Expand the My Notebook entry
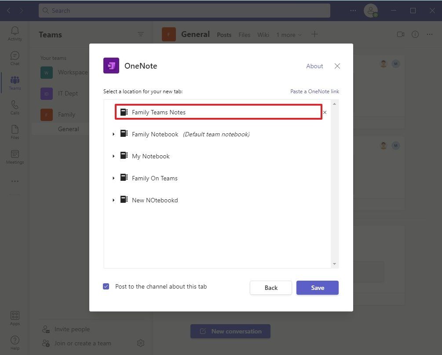The image size is (442, 355). [x=113, y=156]
